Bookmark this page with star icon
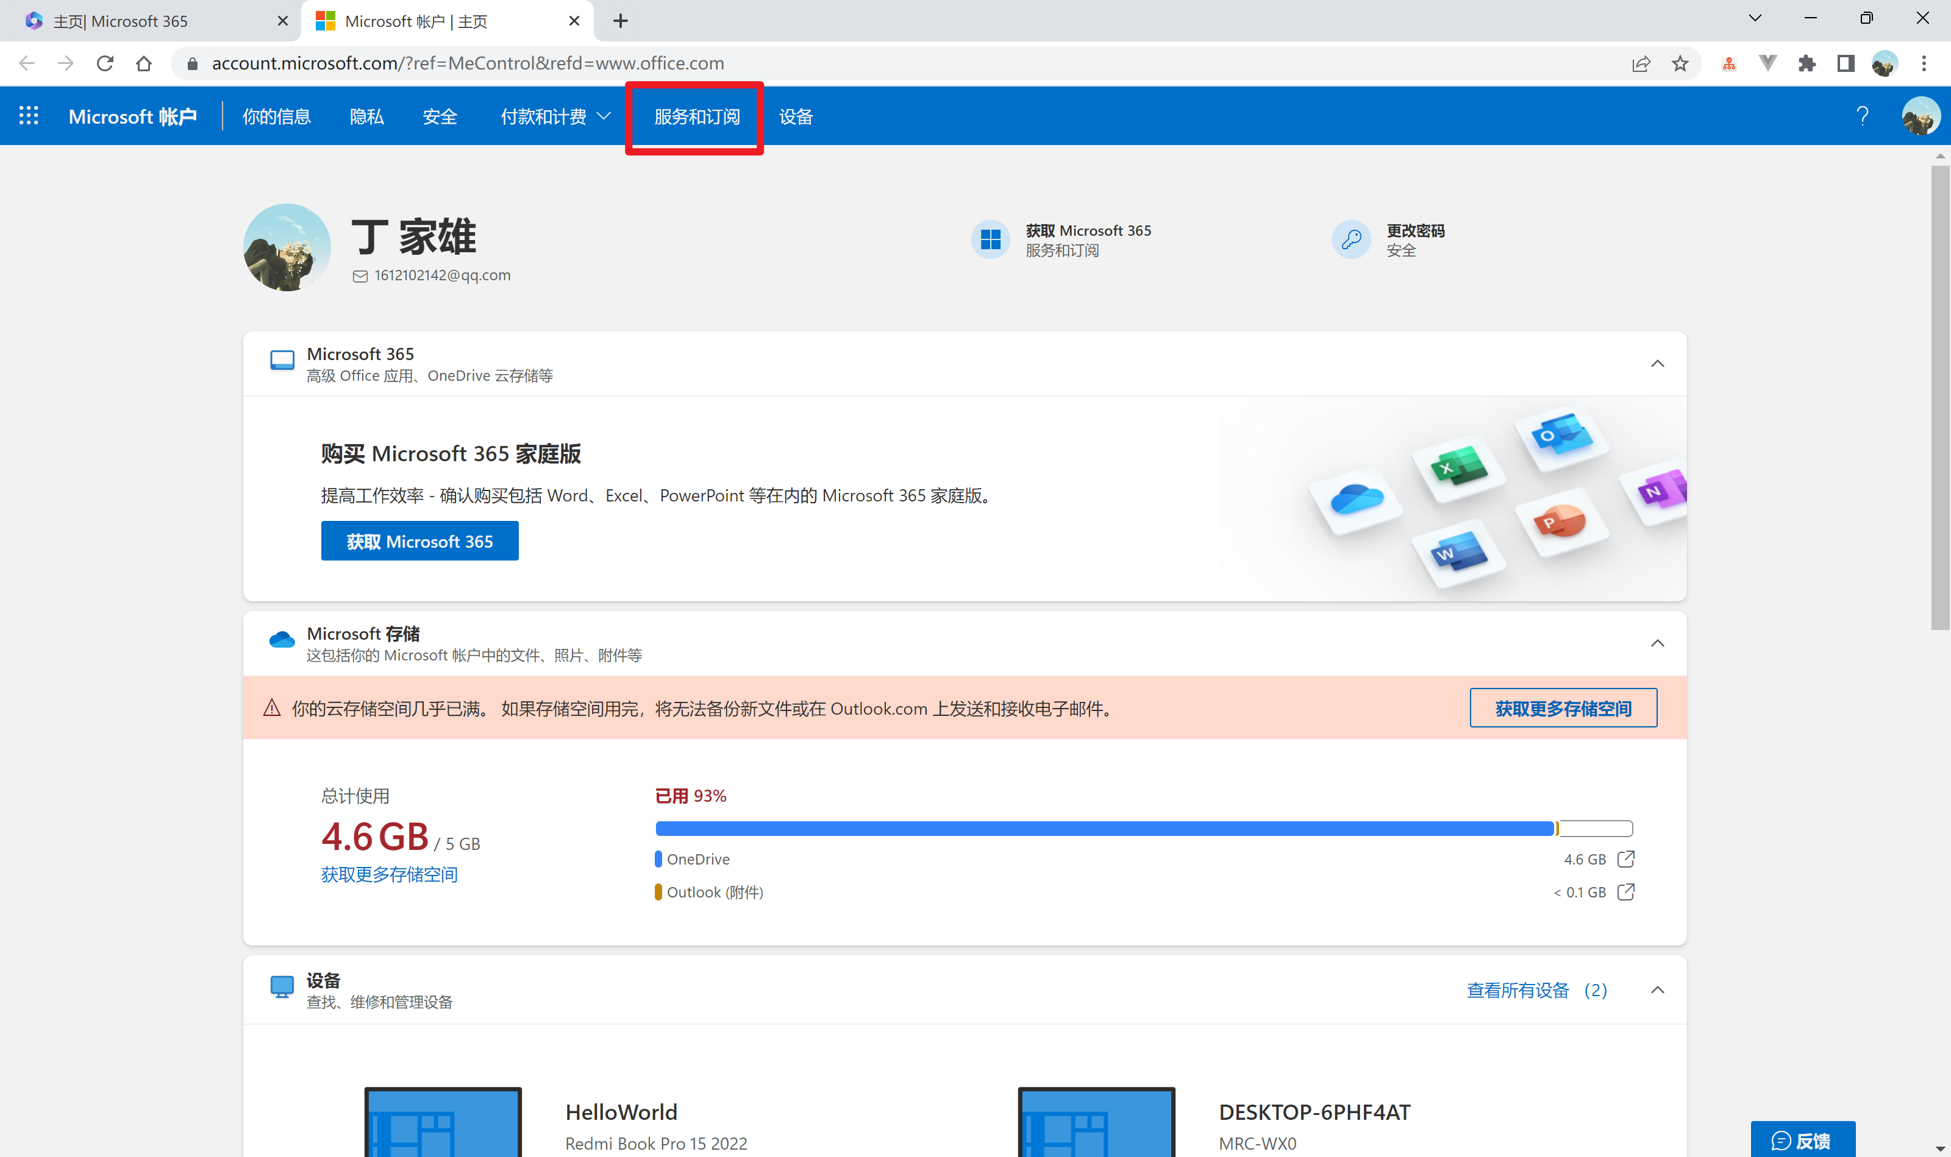 pos(1680,63)
